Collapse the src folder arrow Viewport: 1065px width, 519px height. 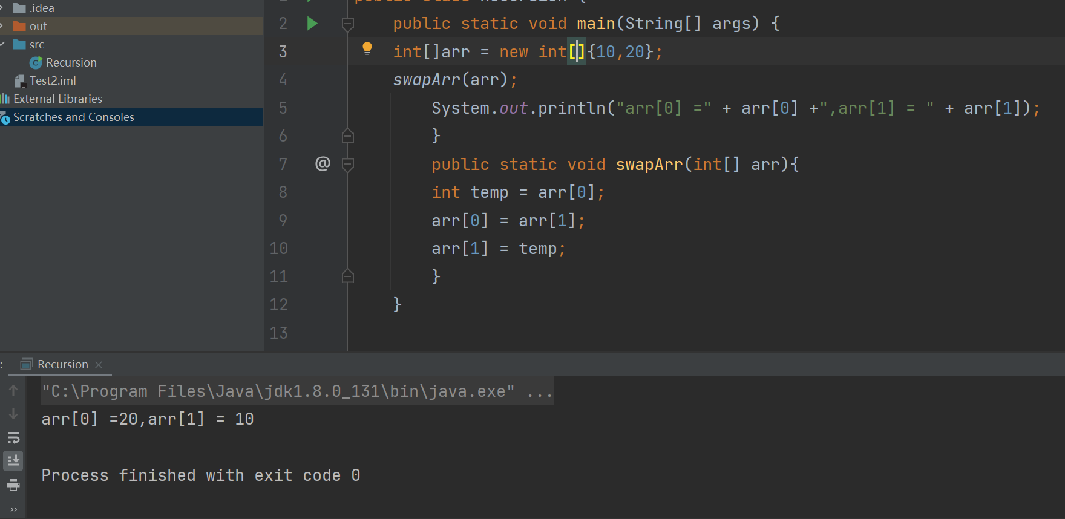click(x=2, y=44)
